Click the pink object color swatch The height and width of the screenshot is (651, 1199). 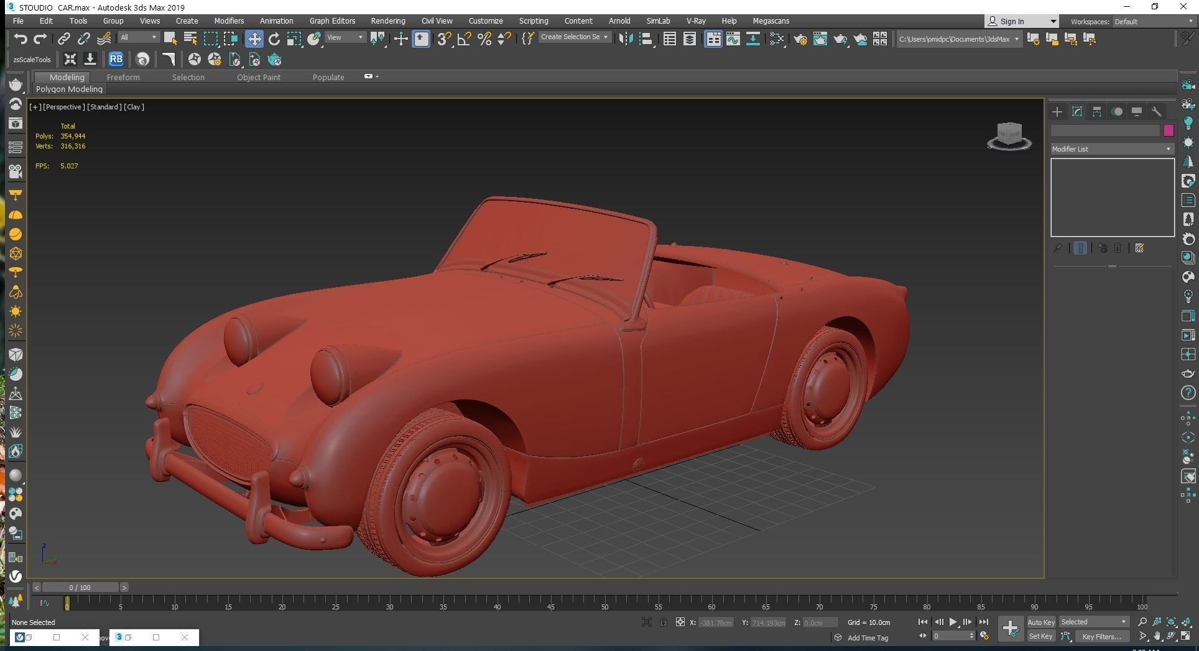click(1169, 130)
